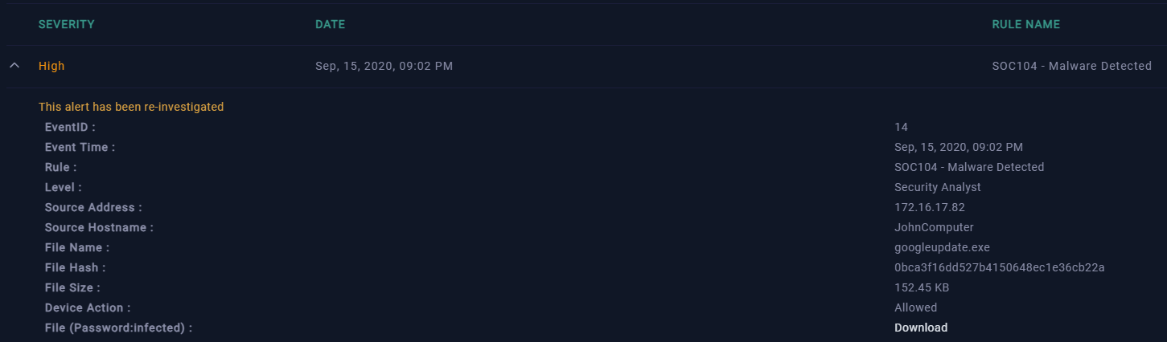
Task: Click the RULE NAME column header
Action: click(1025, 25)
